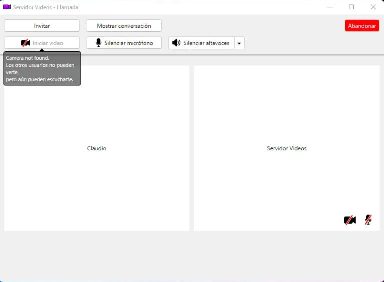Click the speaker icon beside Silenciar altavoces

(x=176, y=43)
